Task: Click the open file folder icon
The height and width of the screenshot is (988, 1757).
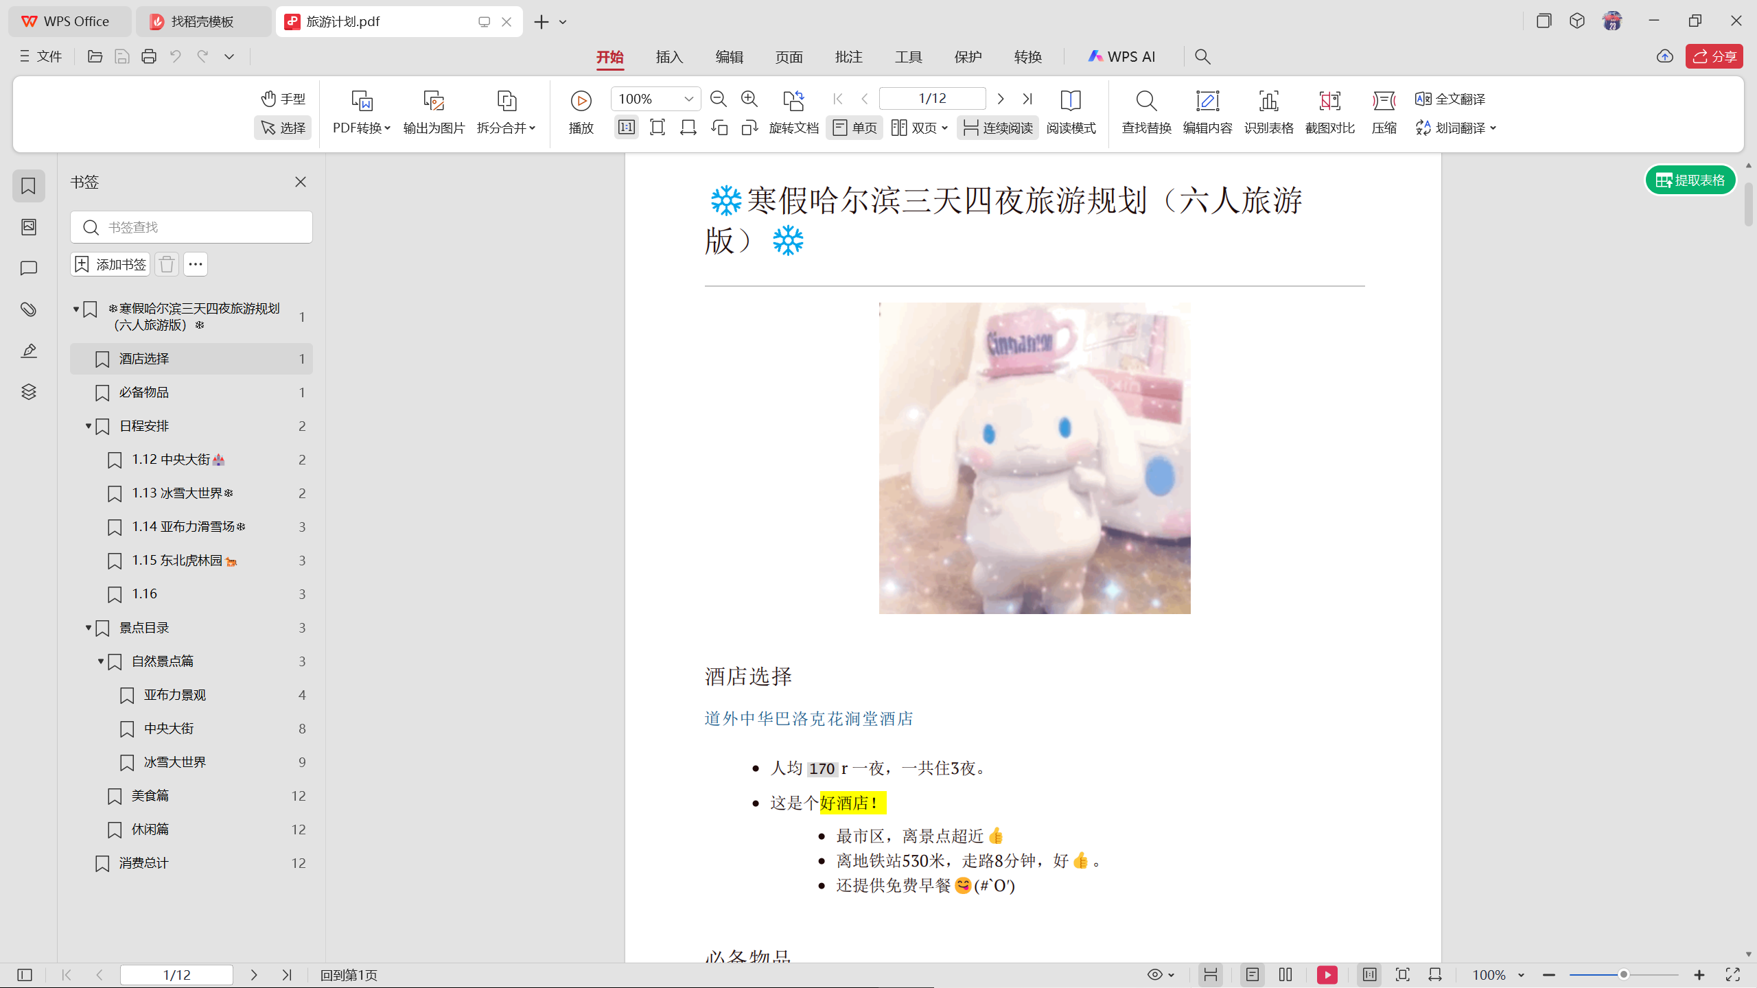Action: (x=95, y=56)
